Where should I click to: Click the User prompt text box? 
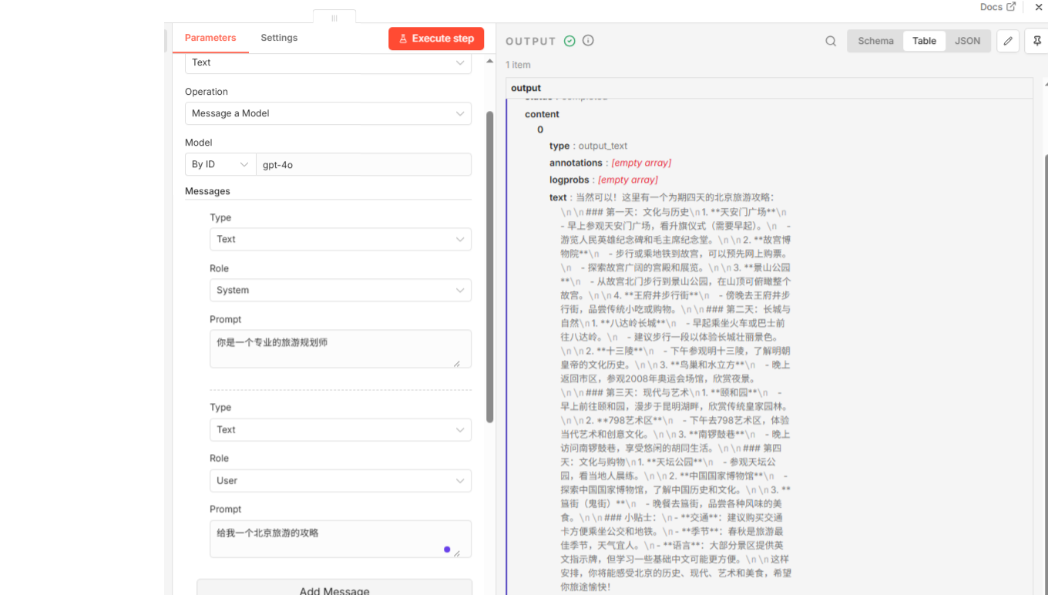341,539
